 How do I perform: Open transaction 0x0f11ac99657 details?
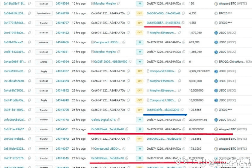pyautogui.click(x=14, y=129)
